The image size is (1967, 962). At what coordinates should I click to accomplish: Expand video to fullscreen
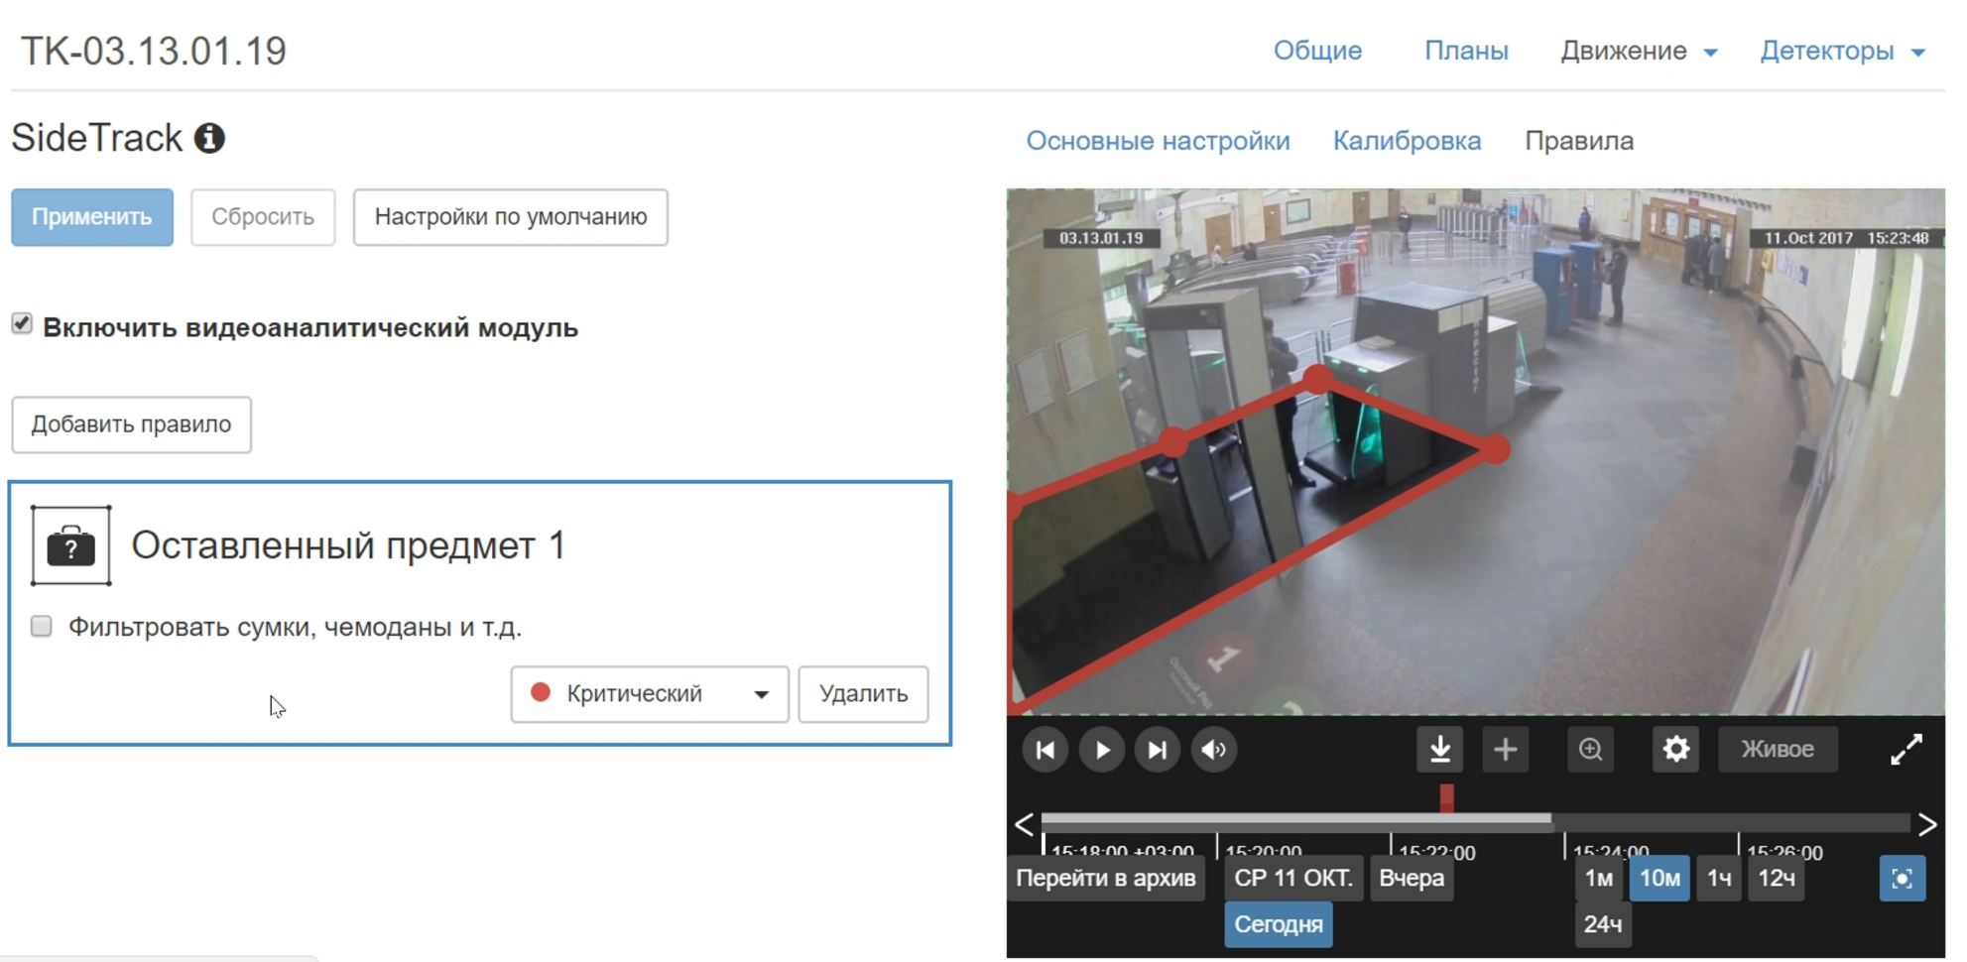(1906, 750)
